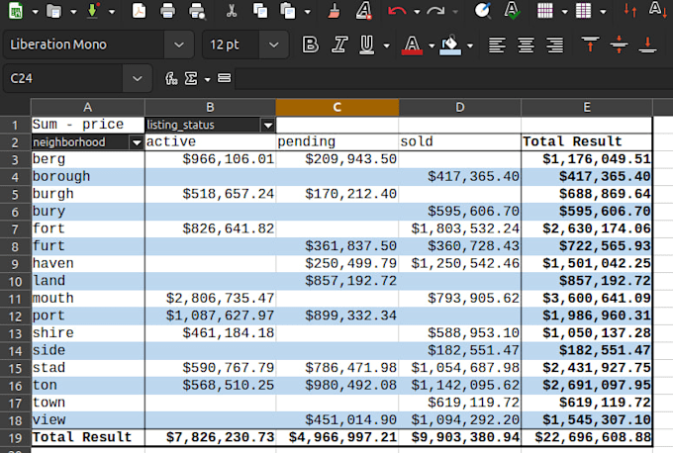Select the cell showing $1,803,532.24
Screen dimensions: 673x453
(x=459, y=228)
